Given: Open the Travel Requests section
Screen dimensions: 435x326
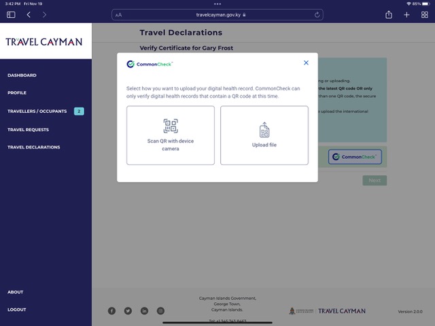Looking at the screenshot, I should [28, 130].
